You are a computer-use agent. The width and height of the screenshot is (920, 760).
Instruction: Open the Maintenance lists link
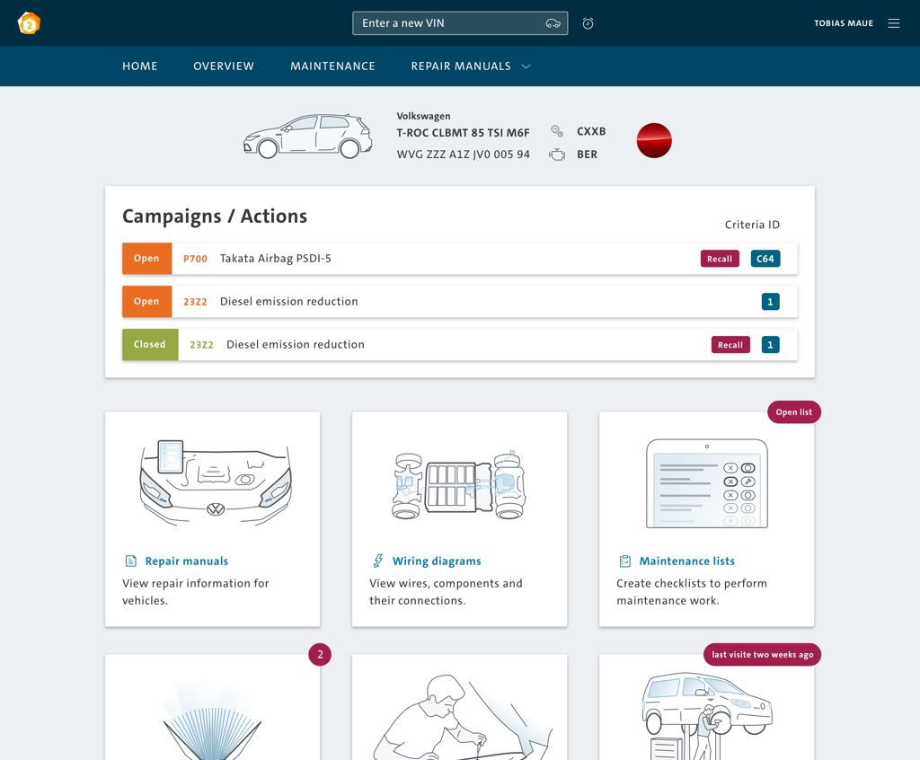[x=687, y=561]
